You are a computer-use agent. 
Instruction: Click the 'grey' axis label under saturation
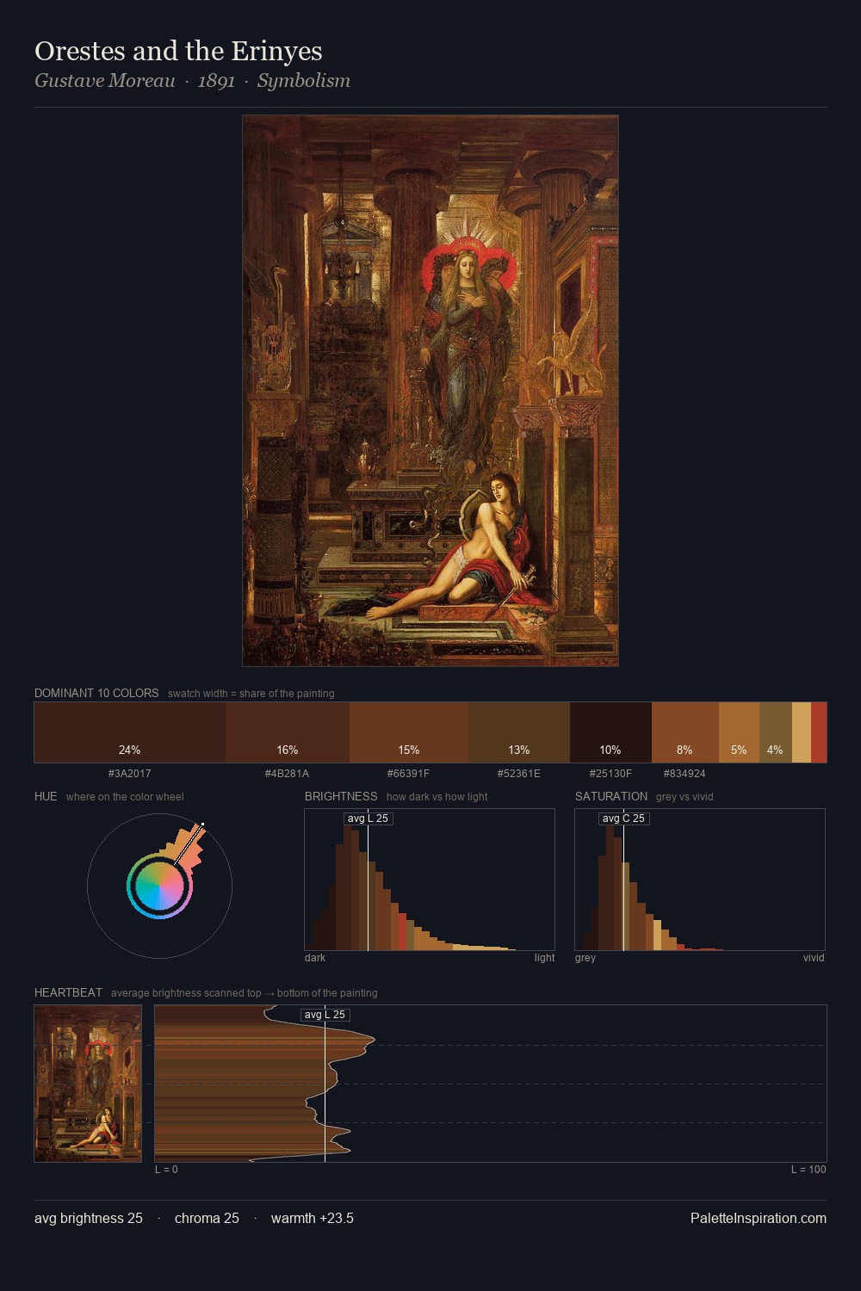(585, 958)
